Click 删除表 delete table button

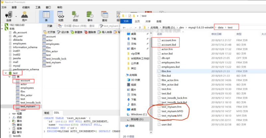click(90, 32)
